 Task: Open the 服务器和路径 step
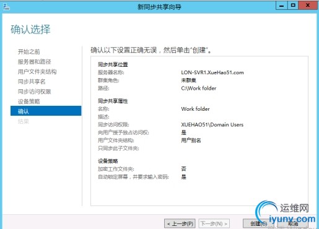[x=34, y=62]
